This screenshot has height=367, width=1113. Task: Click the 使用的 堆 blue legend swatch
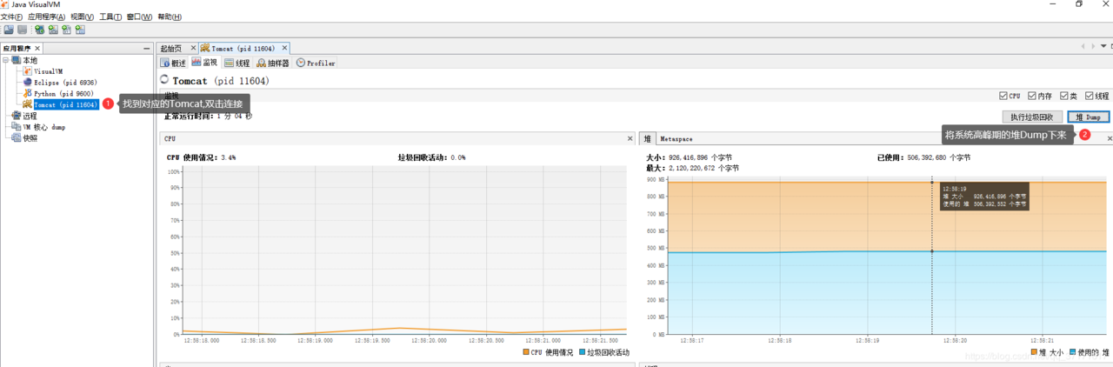coord(1072,352)
